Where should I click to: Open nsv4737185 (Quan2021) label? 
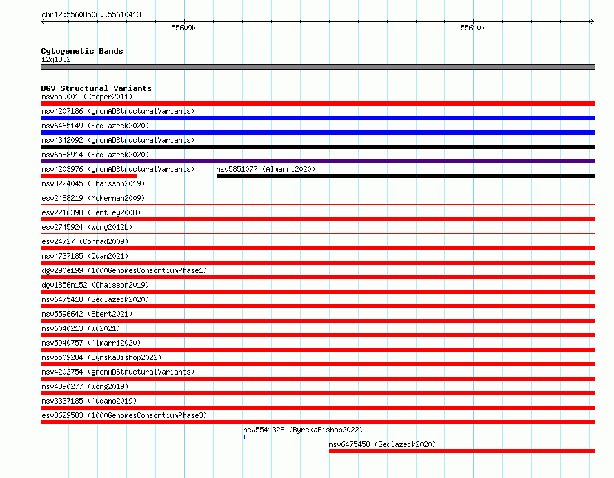85,256
